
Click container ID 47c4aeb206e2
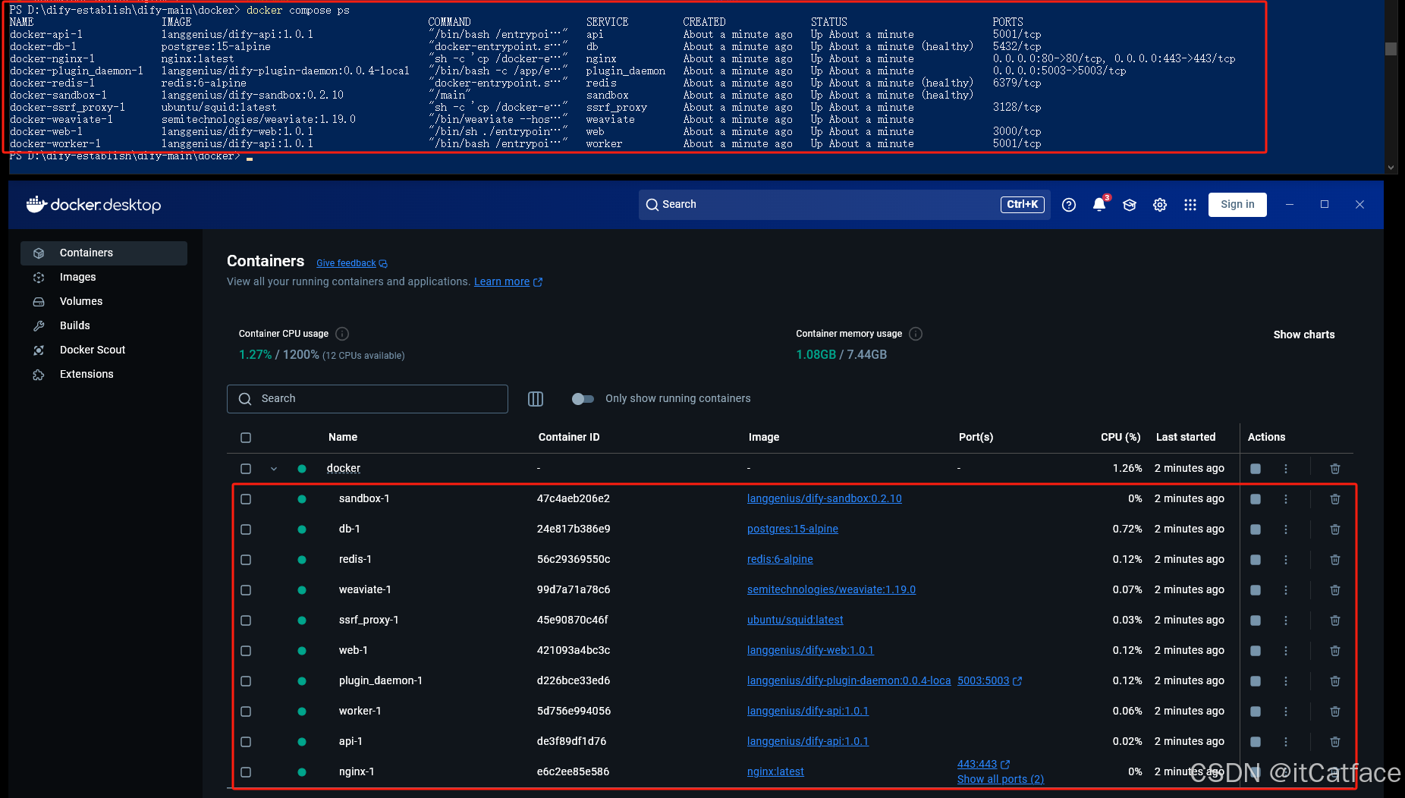click(574, 499)
